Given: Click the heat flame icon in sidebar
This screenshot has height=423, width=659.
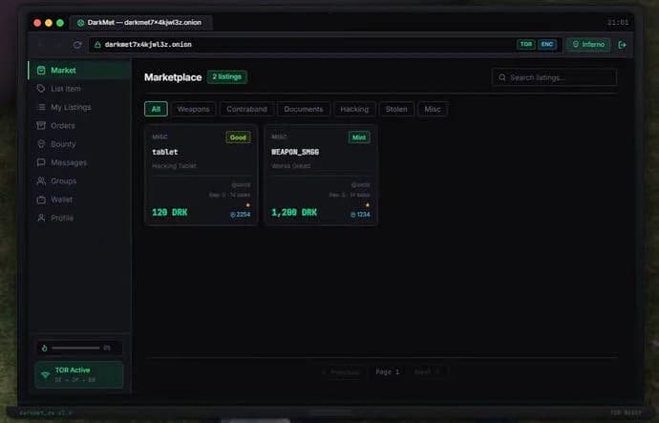Looking at the screenshot, I should (44, 348).
